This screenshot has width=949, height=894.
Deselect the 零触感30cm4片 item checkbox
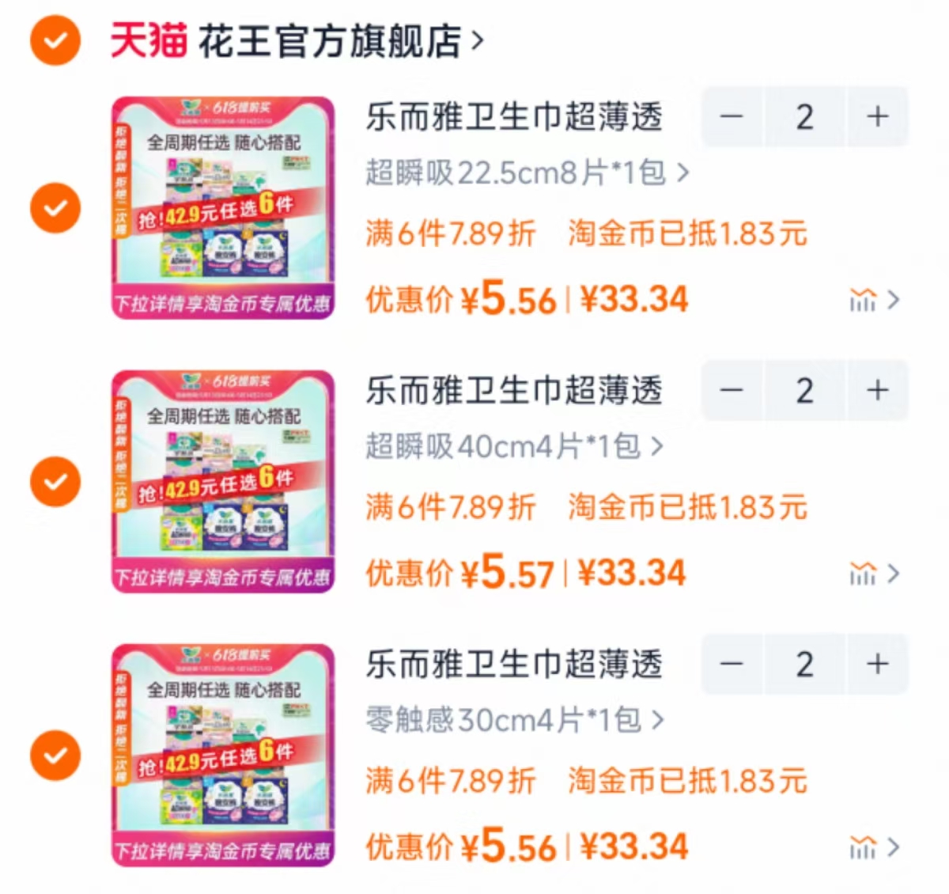tap(55, 755)
